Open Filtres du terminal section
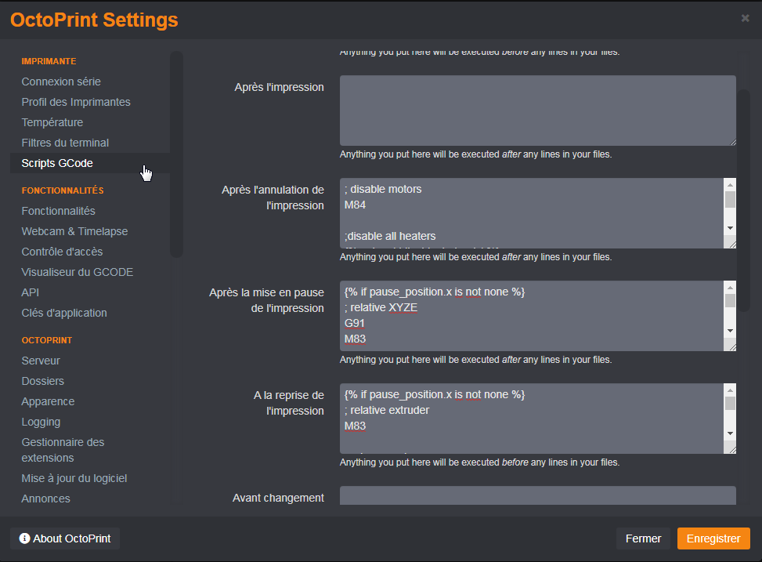This screenshot has height=562, width=762. [x=65, y=143]
